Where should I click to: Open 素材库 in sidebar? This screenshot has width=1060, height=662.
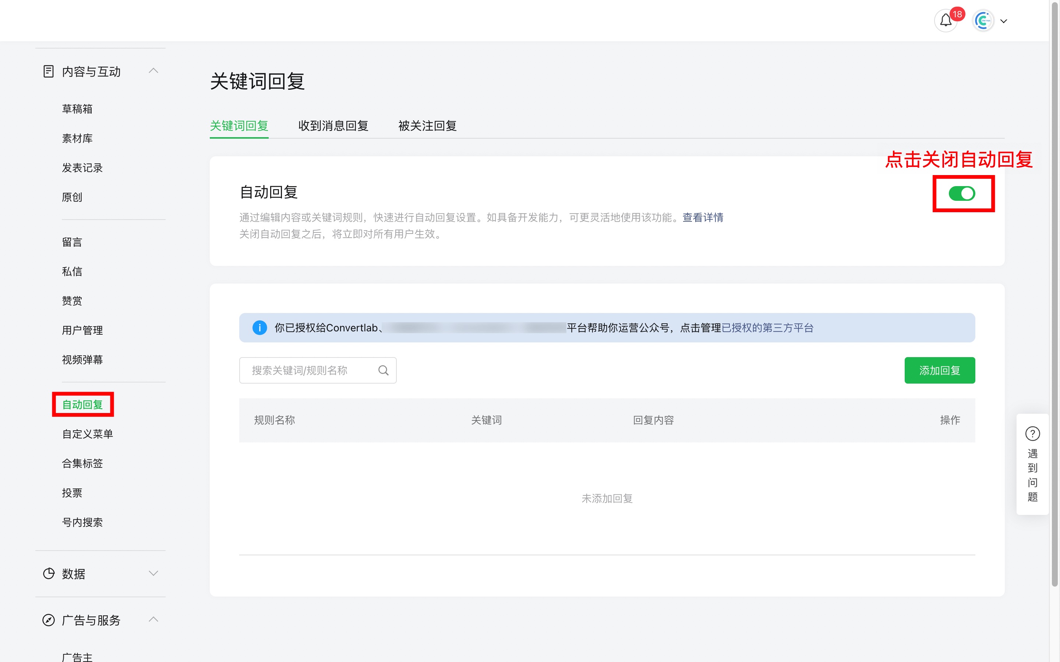pyautogui.click(x=77, y=138)
